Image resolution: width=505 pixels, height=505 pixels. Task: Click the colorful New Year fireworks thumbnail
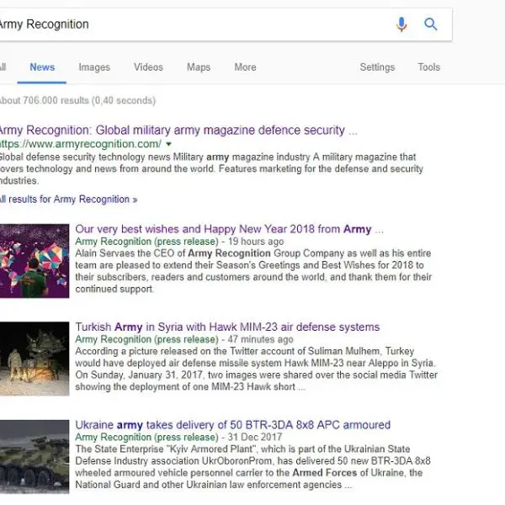coord(34,260)
